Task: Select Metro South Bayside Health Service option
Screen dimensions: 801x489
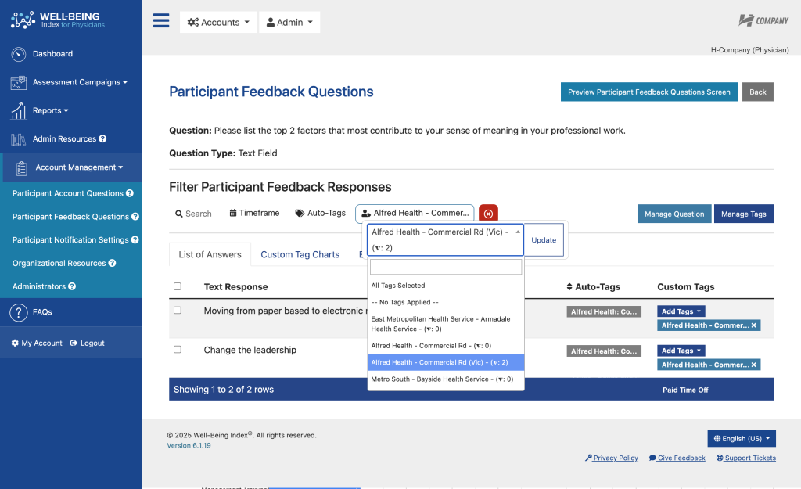Action: tap(445, 379)
